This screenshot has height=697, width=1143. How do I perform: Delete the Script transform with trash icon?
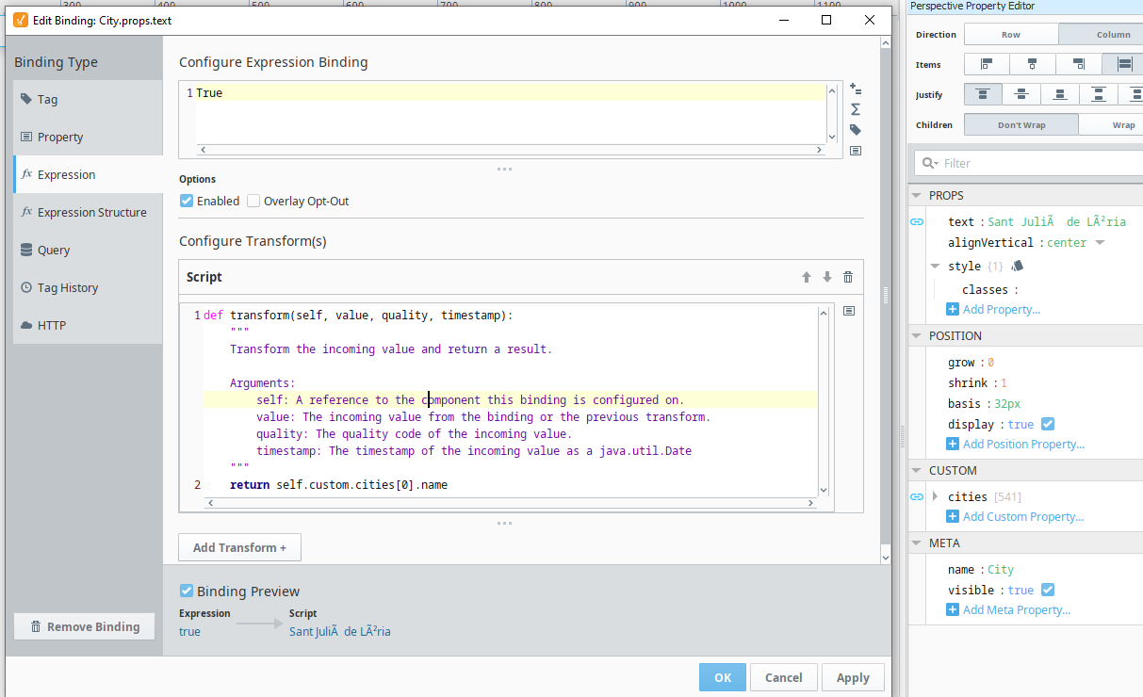[x=848, y=277]
